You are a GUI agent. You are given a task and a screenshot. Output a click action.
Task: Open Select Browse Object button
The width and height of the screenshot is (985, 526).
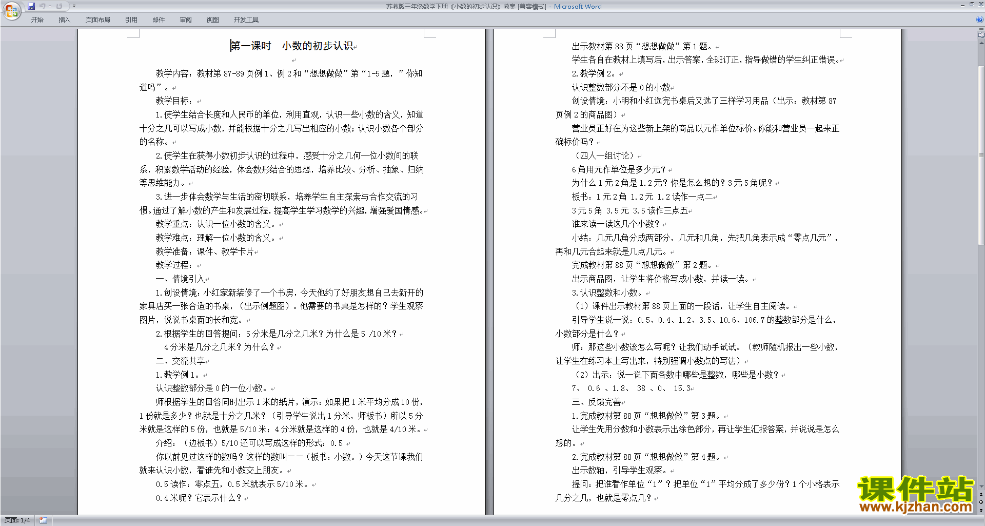981,502
